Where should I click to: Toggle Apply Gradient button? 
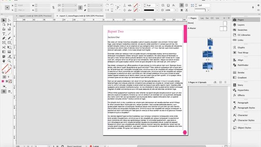[x=7, y=81]
